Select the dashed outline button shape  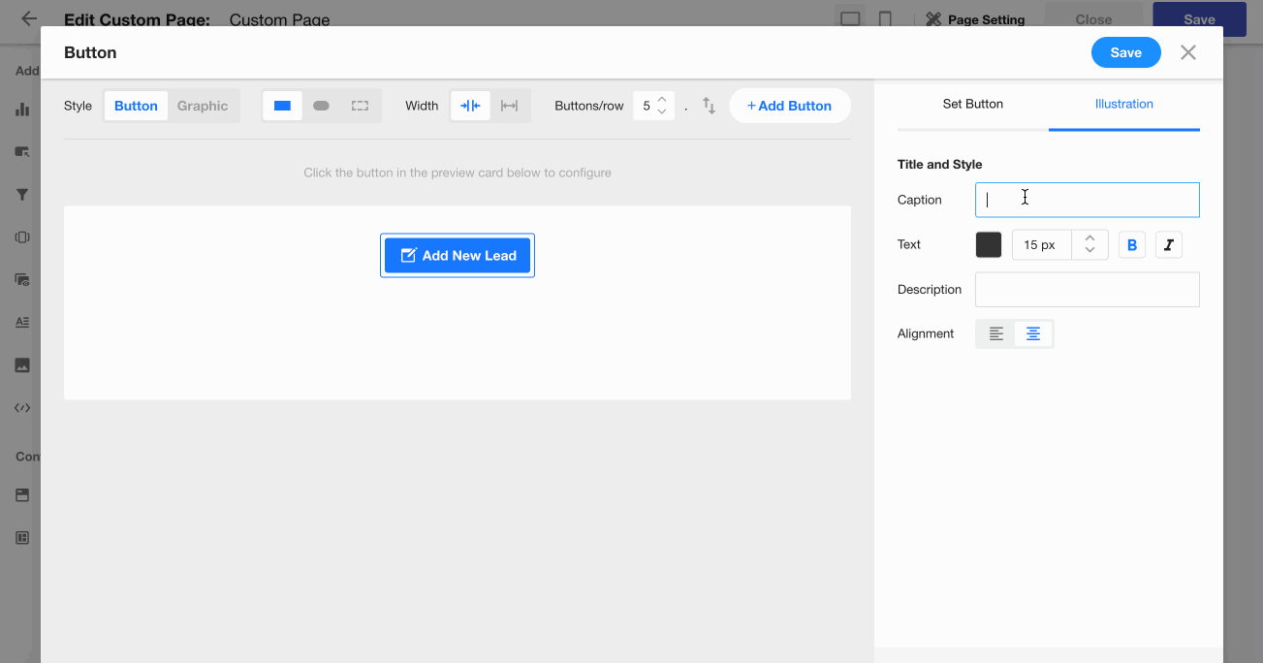[x=360, y=106]
